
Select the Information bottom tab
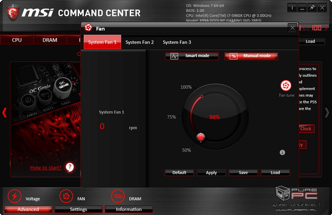click(129, 209)
